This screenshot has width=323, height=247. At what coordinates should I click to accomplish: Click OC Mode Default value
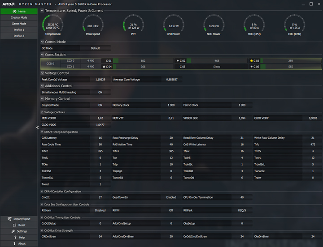[96, 48]
